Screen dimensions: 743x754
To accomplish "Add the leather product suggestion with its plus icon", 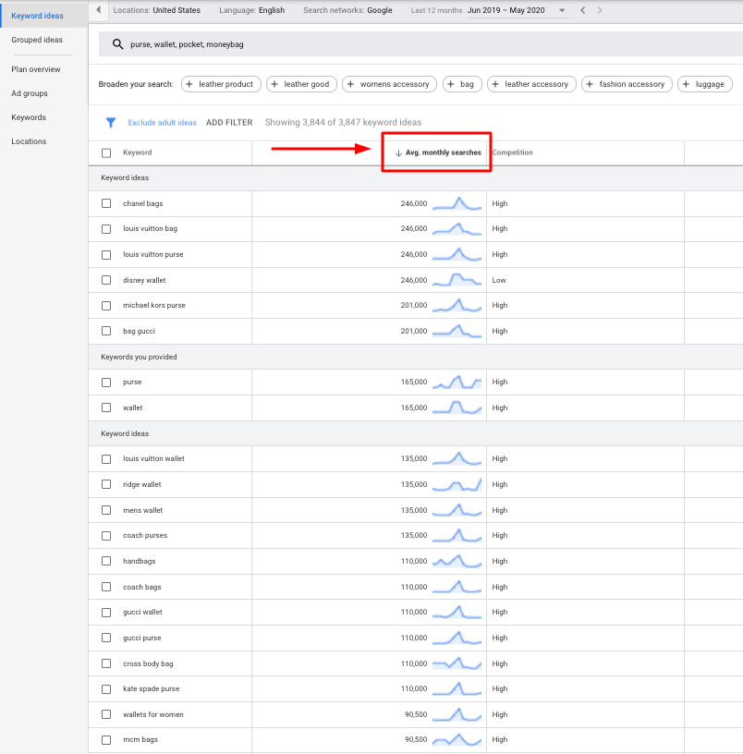I will pos(188,83).
